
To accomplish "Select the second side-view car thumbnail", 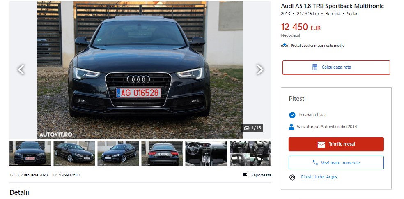I will click(74, 153).
